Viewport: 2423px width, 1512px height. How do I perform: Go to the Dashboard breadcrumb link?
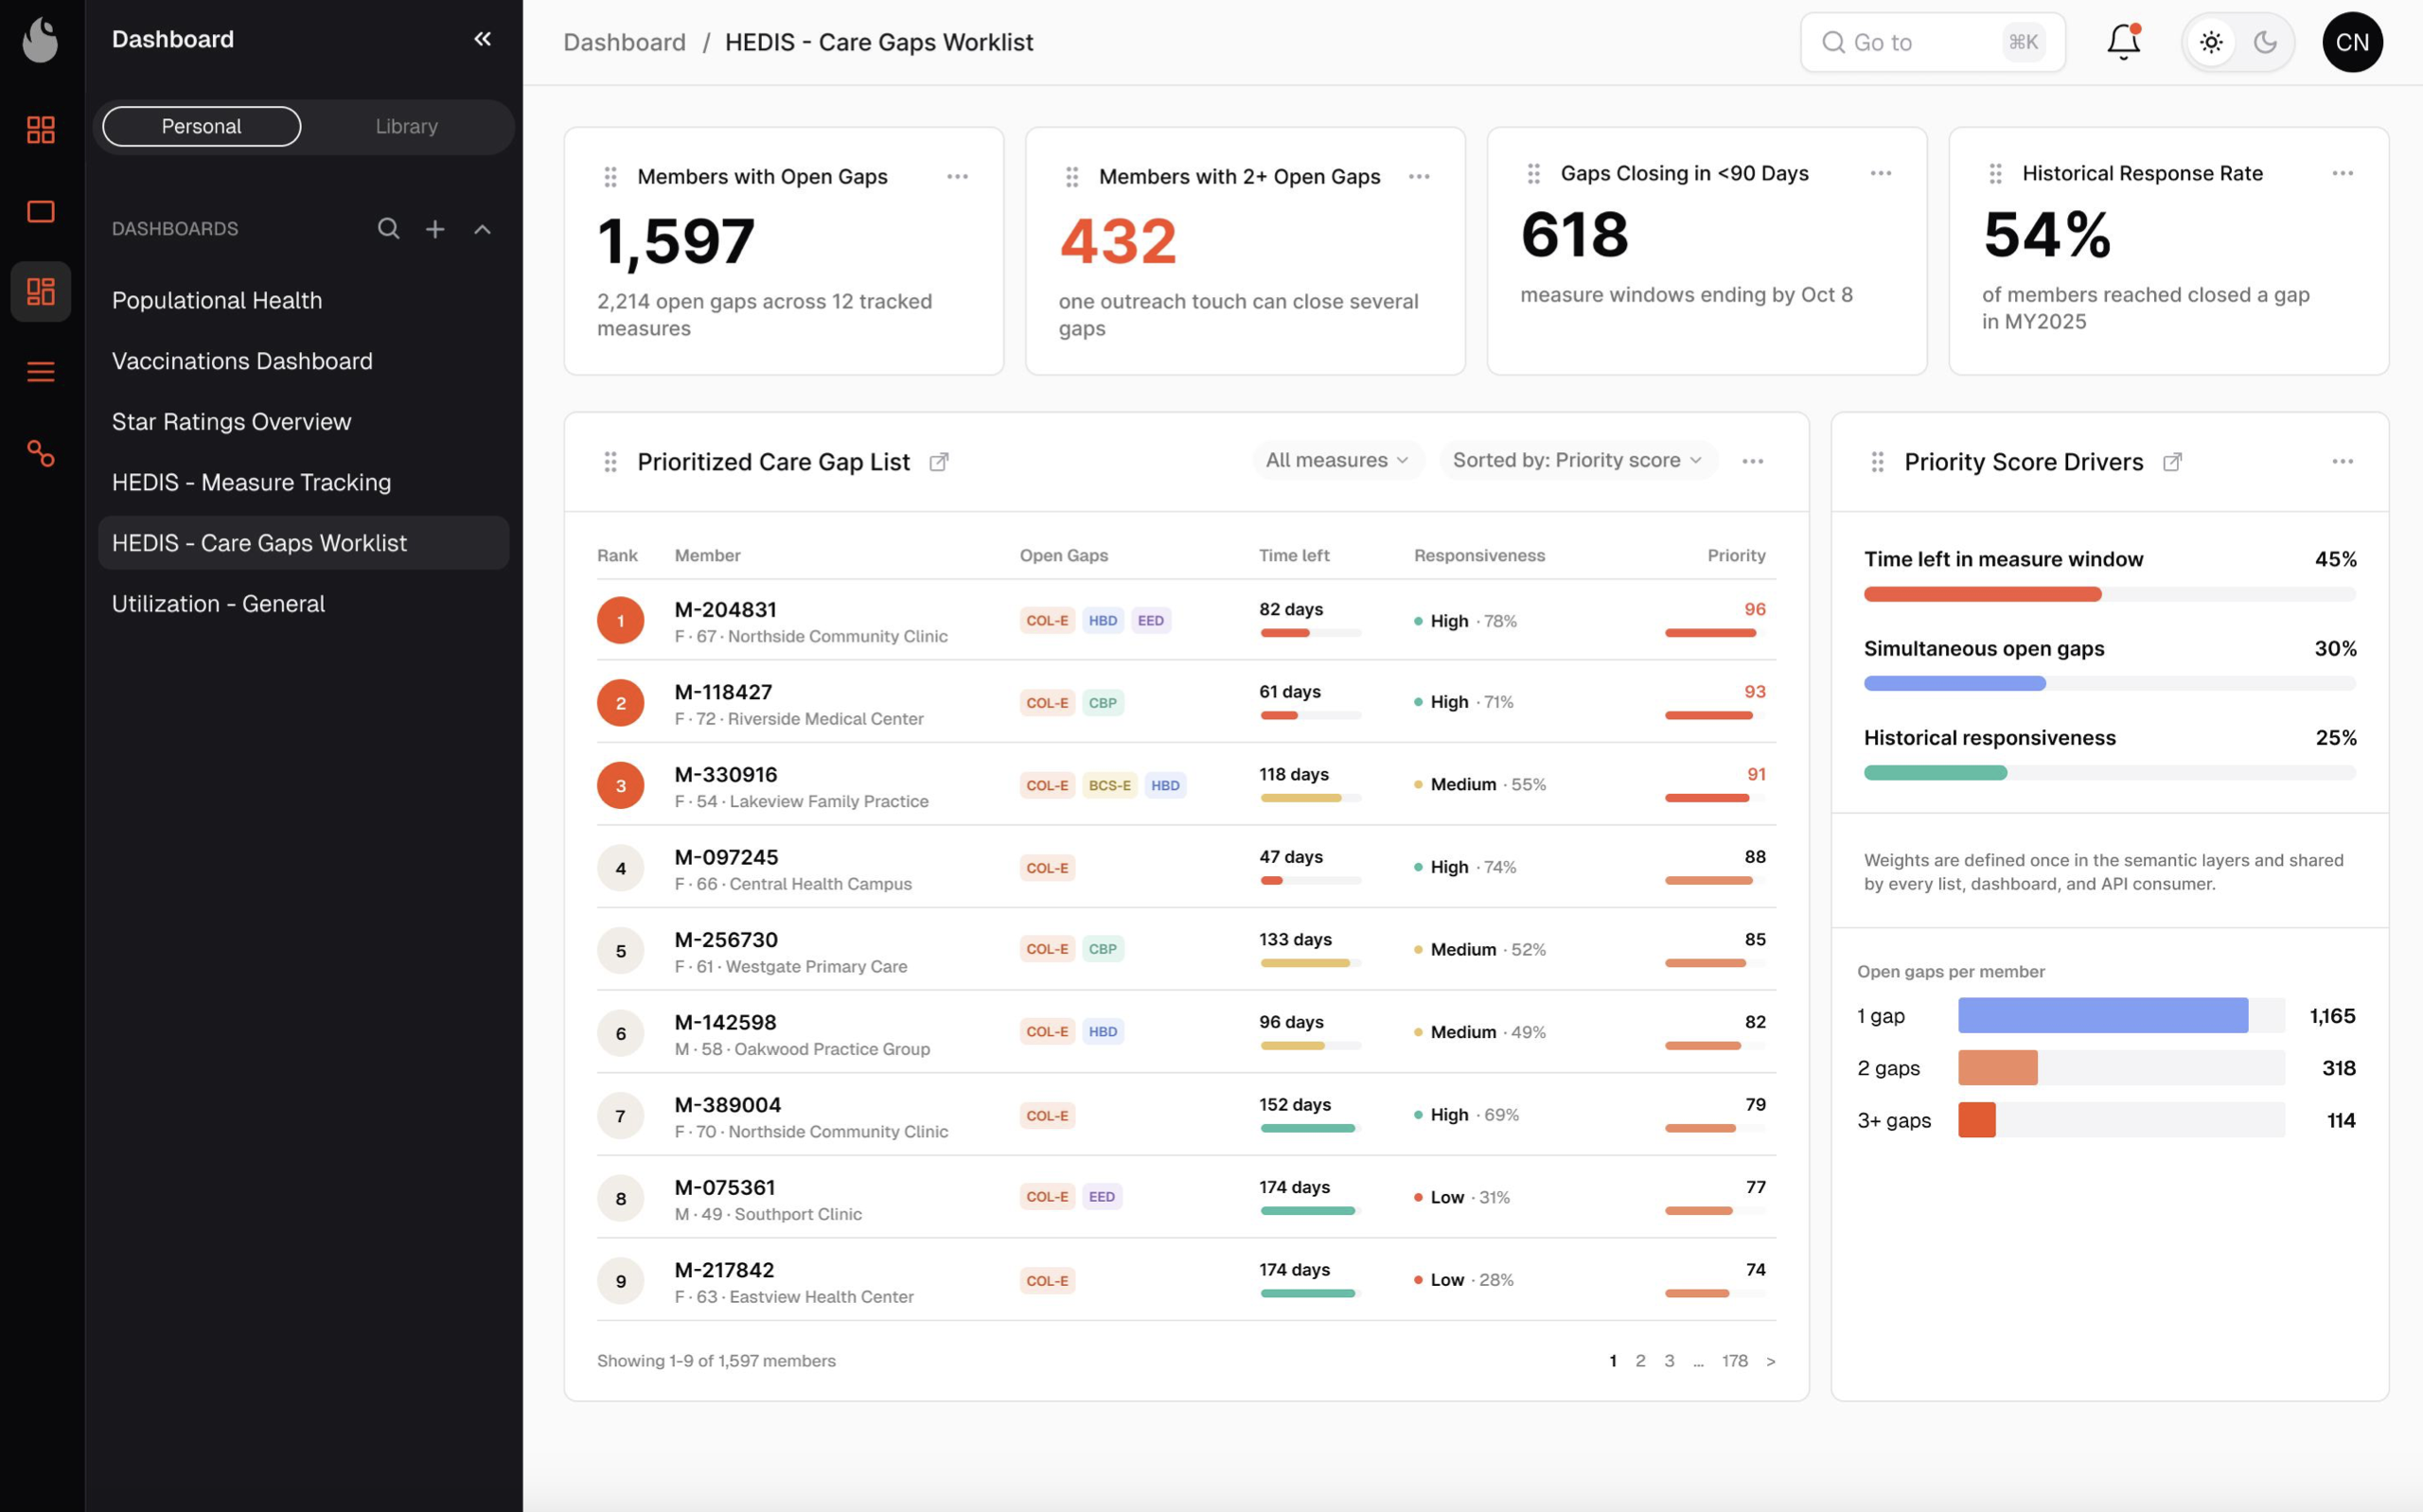point(624,42)
